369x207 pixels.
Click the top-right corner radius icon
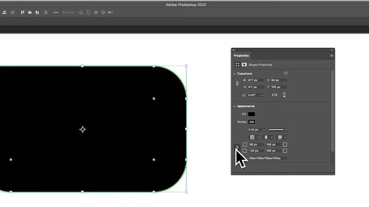285,144
